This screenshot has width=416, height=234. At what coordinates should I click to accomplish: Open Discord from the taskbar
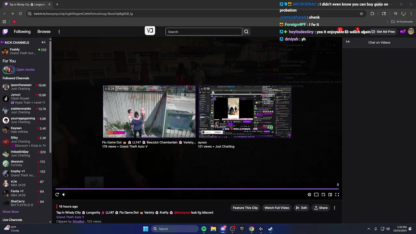[x=223, y=229]
